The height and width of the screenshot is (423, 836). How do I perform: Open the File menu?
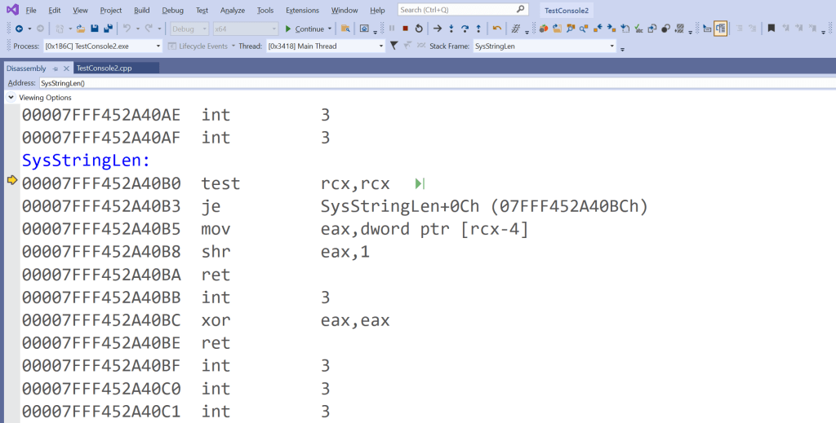pos(32,10)
